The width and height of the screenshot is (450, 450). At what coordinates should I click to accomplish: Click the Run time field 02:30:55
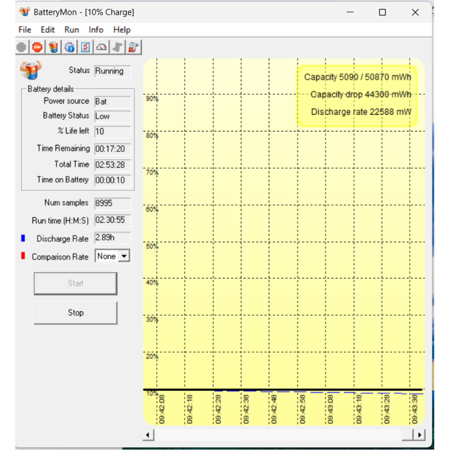[x=112, y=220]
